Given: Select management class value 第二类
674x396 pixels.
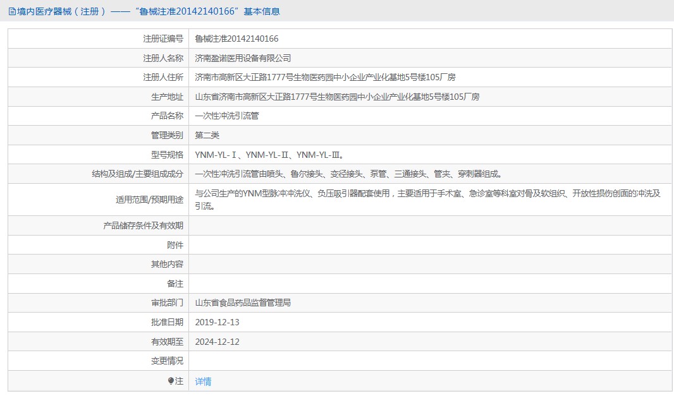Looking at the screenshot, I should tap(207, 135).
